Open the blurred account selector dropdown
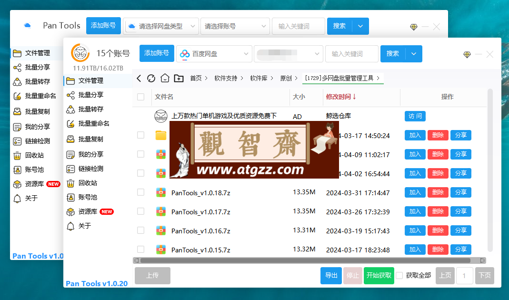This screenshot has width=509, height=300. (x=289, y=54)
